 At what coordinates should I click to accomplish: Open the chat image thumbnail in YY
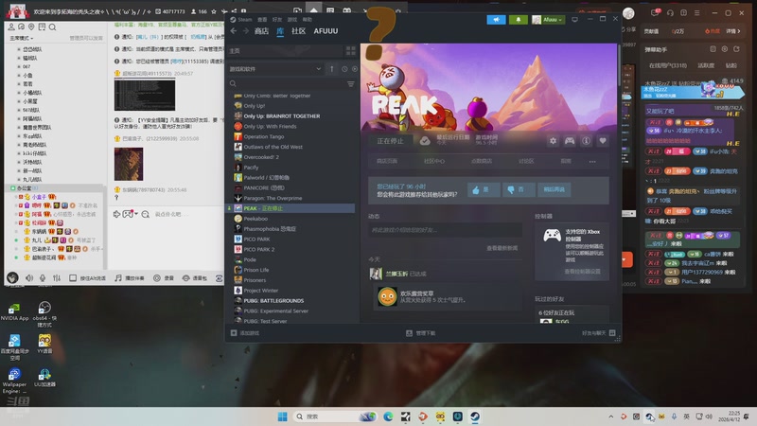click(129, 164)
